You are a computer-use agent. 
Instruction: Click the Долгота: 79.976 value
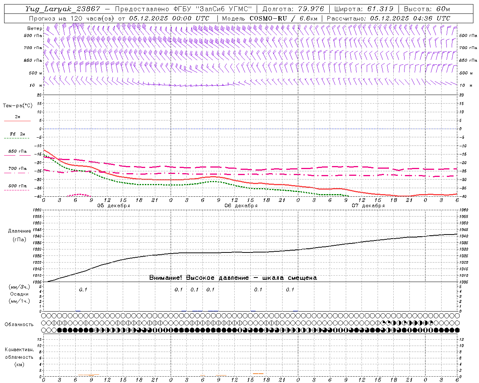click(x=293, y=9)
